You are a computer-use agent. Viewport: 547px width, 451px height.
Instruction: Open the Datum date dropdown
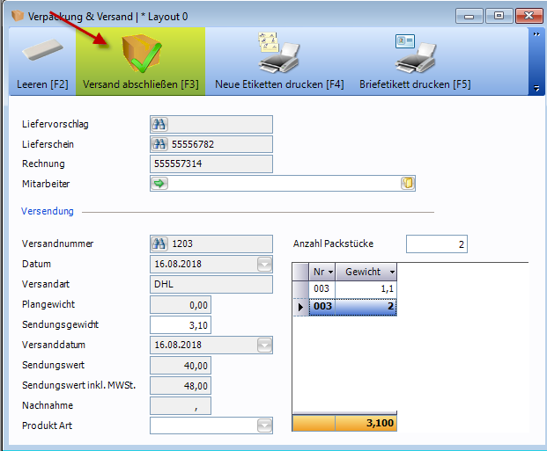pyautogui.click(x=264, y=265)
